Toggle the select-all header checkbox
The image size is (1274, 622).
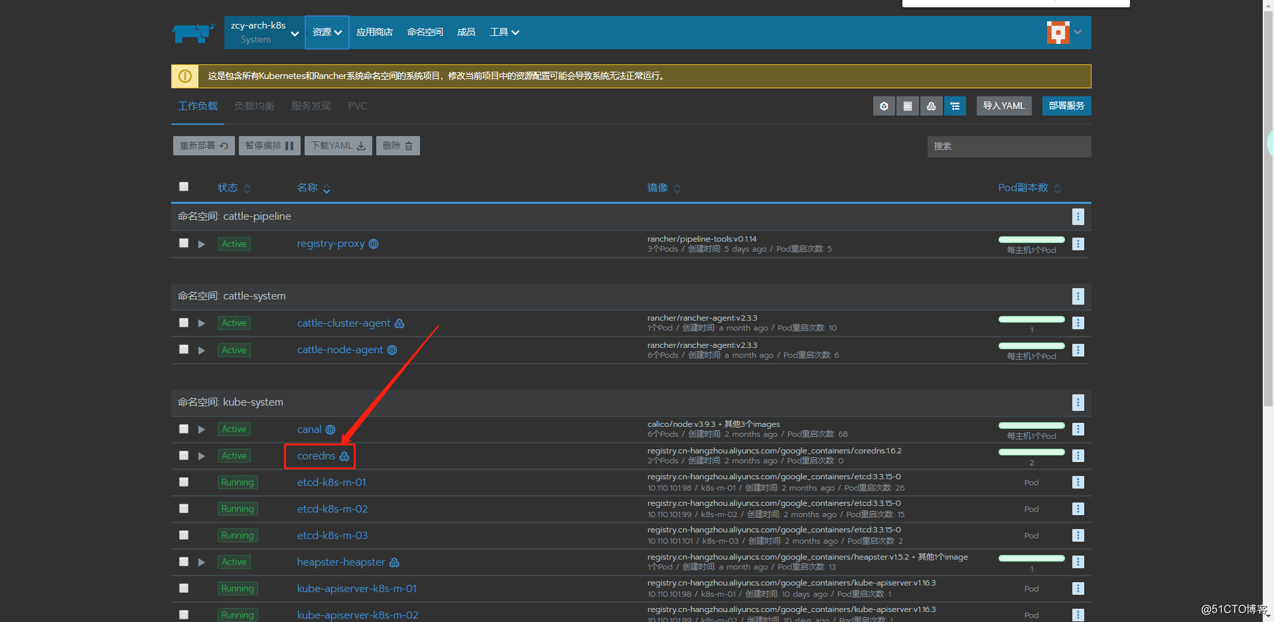pos(184,187)
